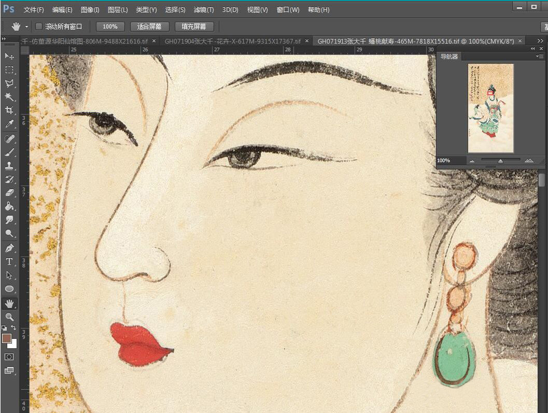The height and width of the screenshot is (413, 548).
Task: Open the 文件(F) menu
Action: coord(34,10)
